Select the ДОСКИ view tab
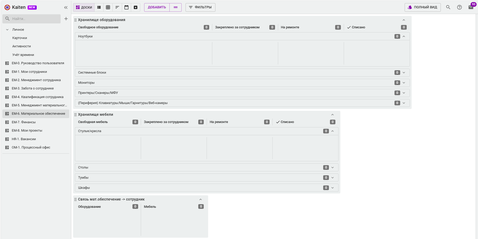Viewport: 478px width, 239px height. pos(84,7)
